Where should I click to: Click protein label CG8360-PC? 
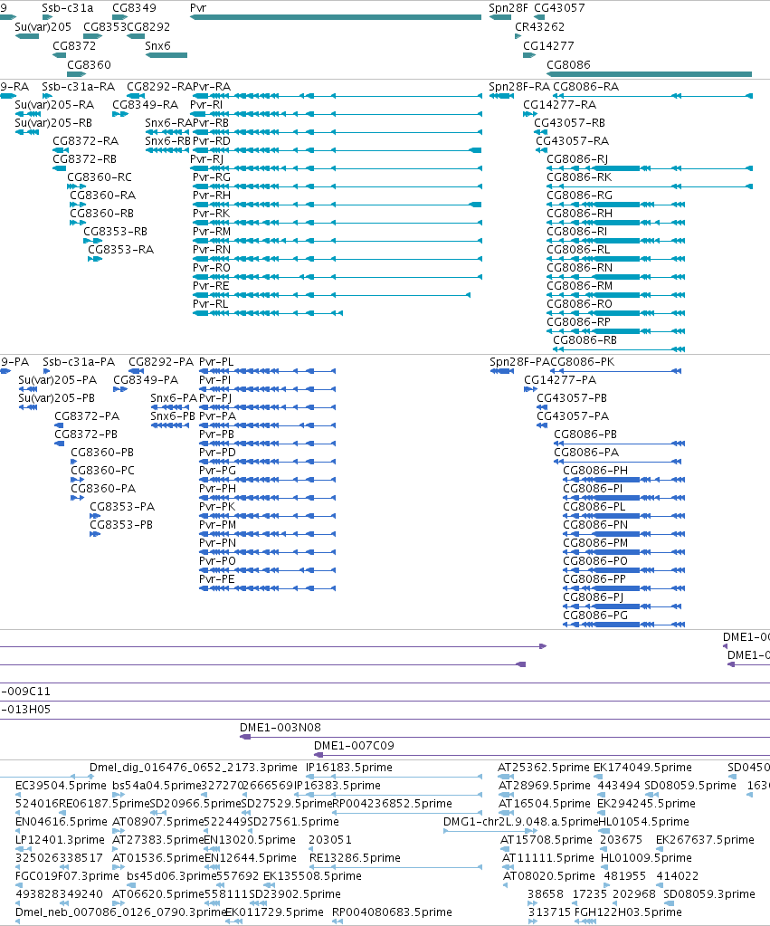point(103,470)
